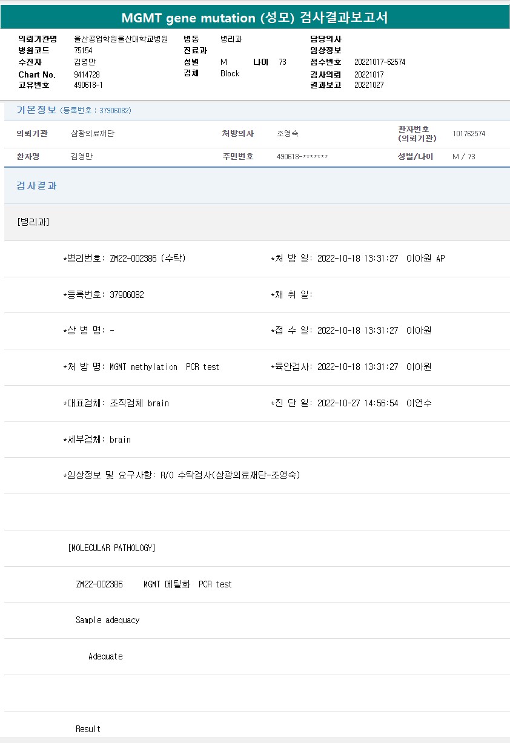This screenshot has height=743, width=510.
Task: Select the 성별/나이 value 'M / 73'
Action: click(x=464, y=157)
